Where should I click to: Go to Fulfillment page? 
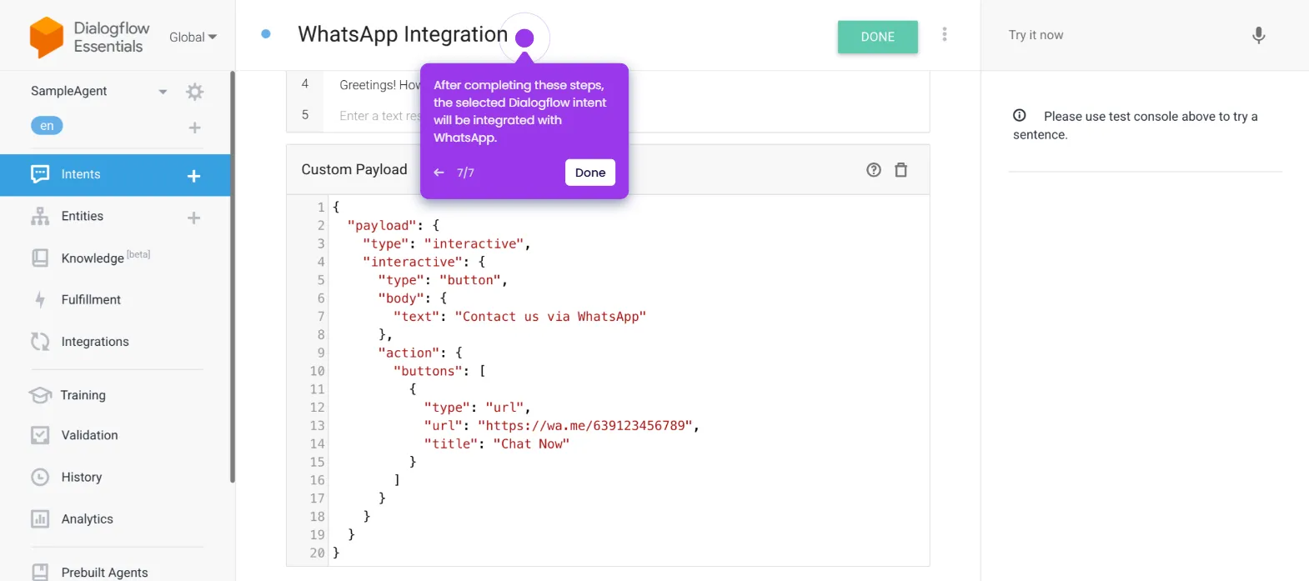click(91, 299)
